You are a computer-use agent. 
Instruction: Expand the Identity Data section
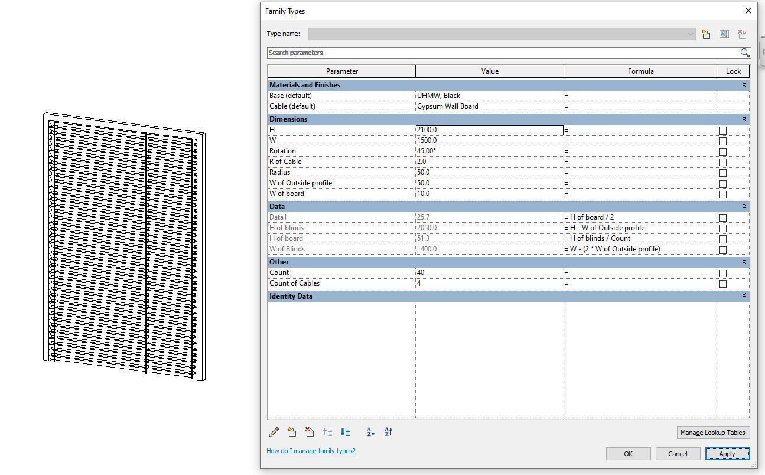[x=743, y=296]
